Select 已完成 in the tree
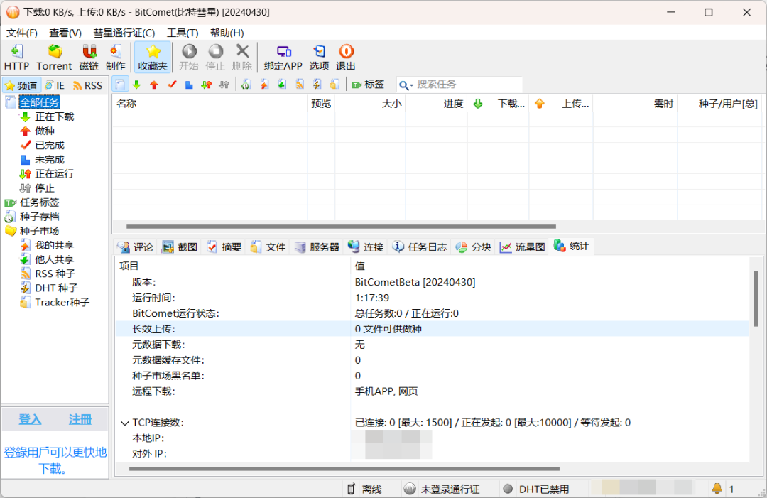Image resolution: width=767 pixels, height=498 pixels. 50,146
